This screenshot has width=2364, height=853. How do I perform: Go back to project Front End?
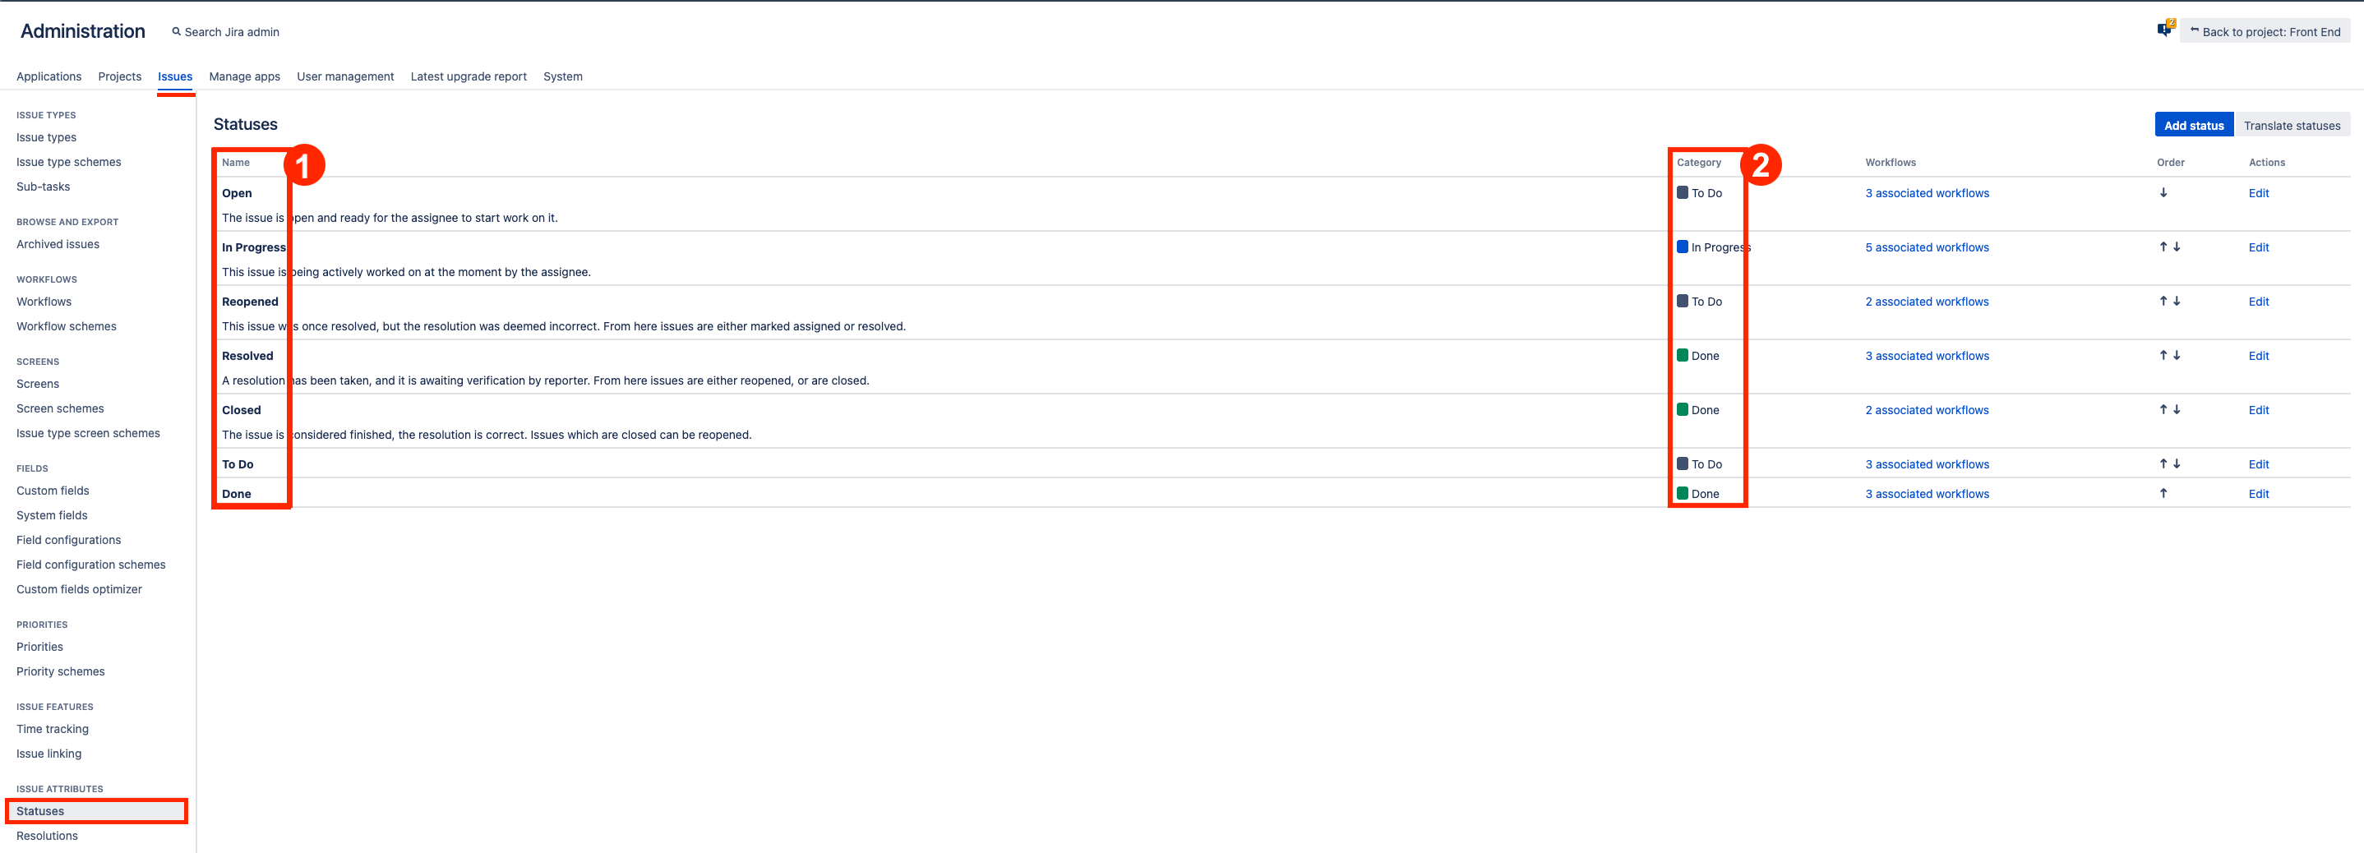(x=2264, y=31)
